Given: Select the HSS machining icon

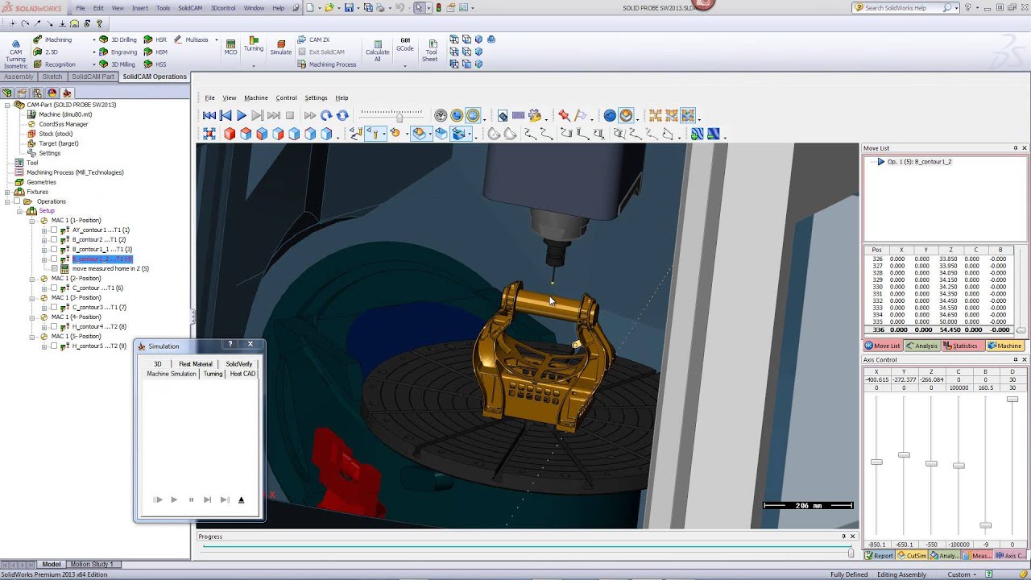Looking at the screenshot, I should 156,64.
